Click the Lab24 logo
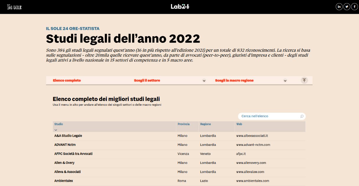 pos(180,6)
